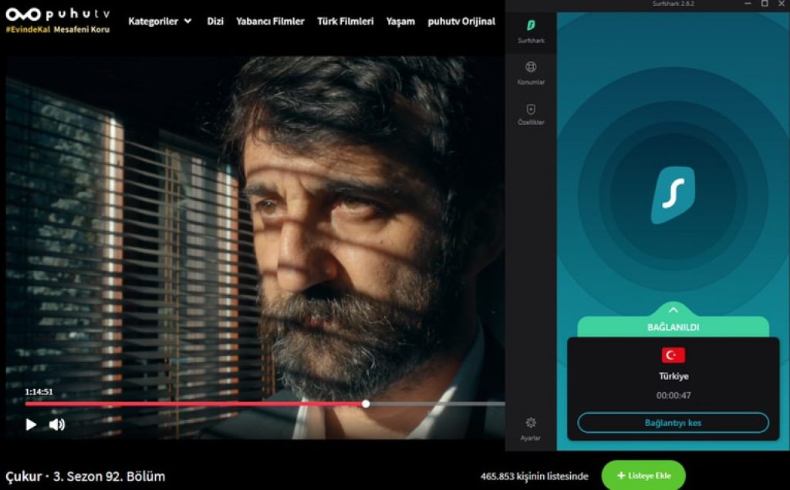
Task: Open Ayarlar settings gear in Surfshark
Action: pos(531,429)
